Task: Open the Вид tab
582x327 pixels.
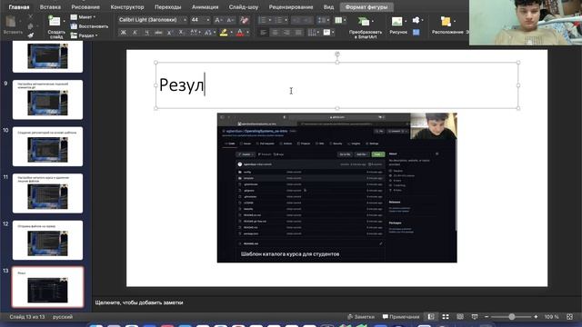Action: 328,7
